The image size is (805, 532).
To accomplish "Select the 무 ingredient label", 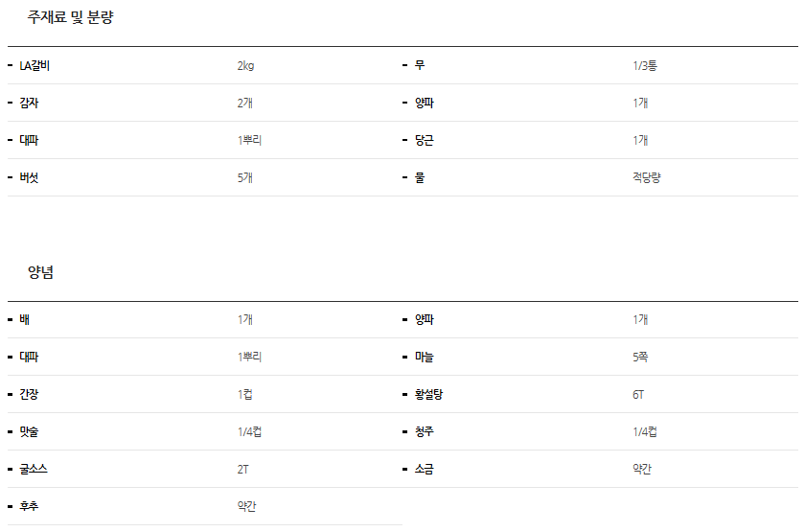I will 420,65.
